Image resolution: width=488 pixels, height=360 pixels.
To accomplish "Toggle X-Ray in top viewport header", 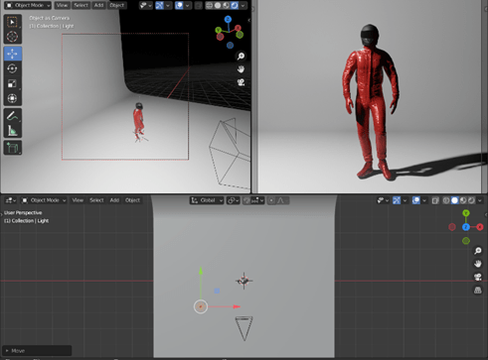I will point(198,6).
